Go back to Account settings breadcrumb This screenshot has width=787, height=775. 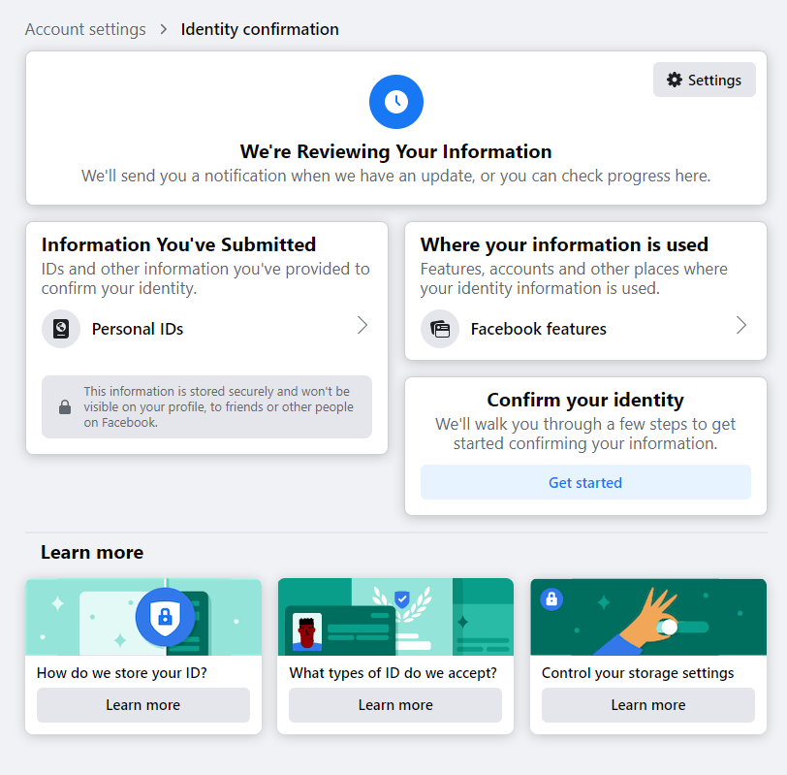tap(85, 29)
